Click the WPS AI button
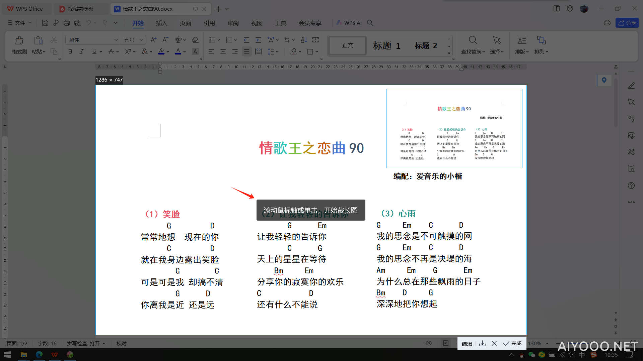 (x=349, y=23)
